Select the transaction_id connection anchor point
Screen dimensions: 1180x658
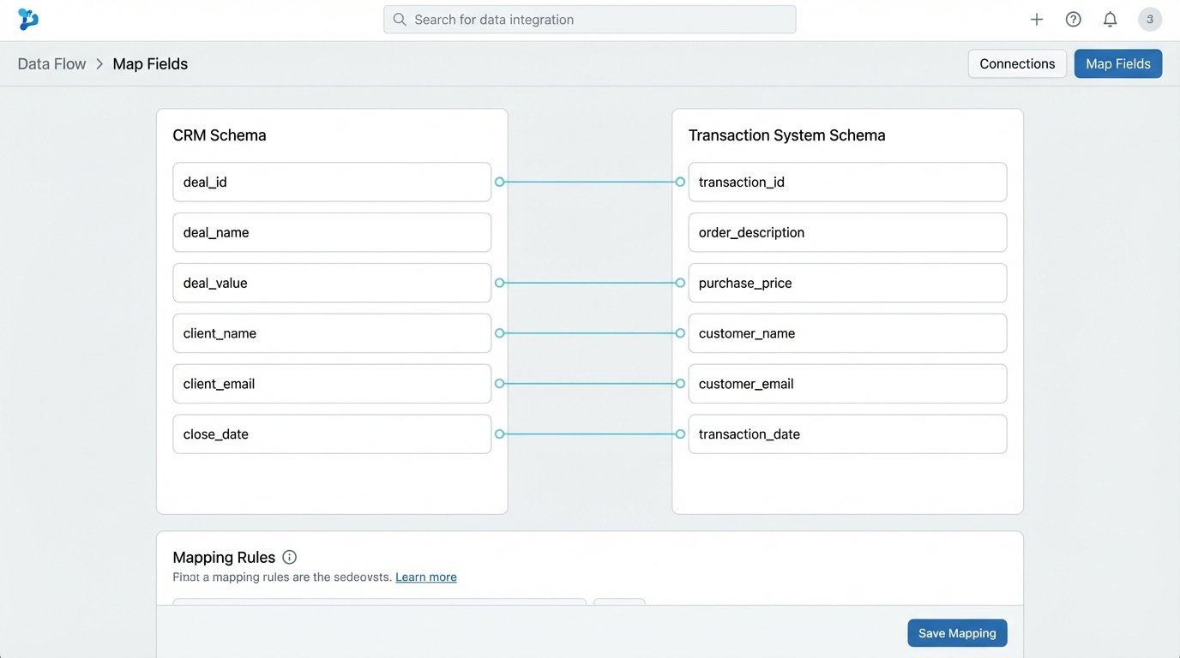tap(680, 182)
